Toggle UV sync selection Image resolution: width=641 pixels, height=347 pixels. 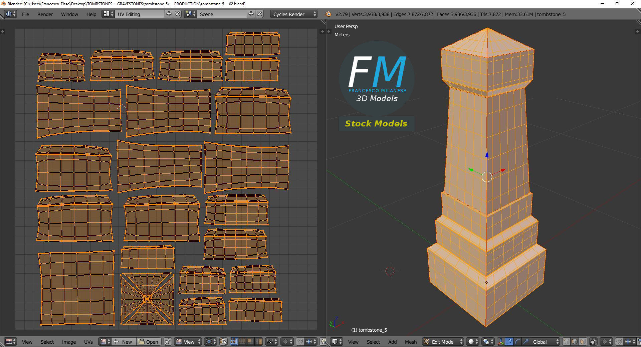(x=223, y=342)
